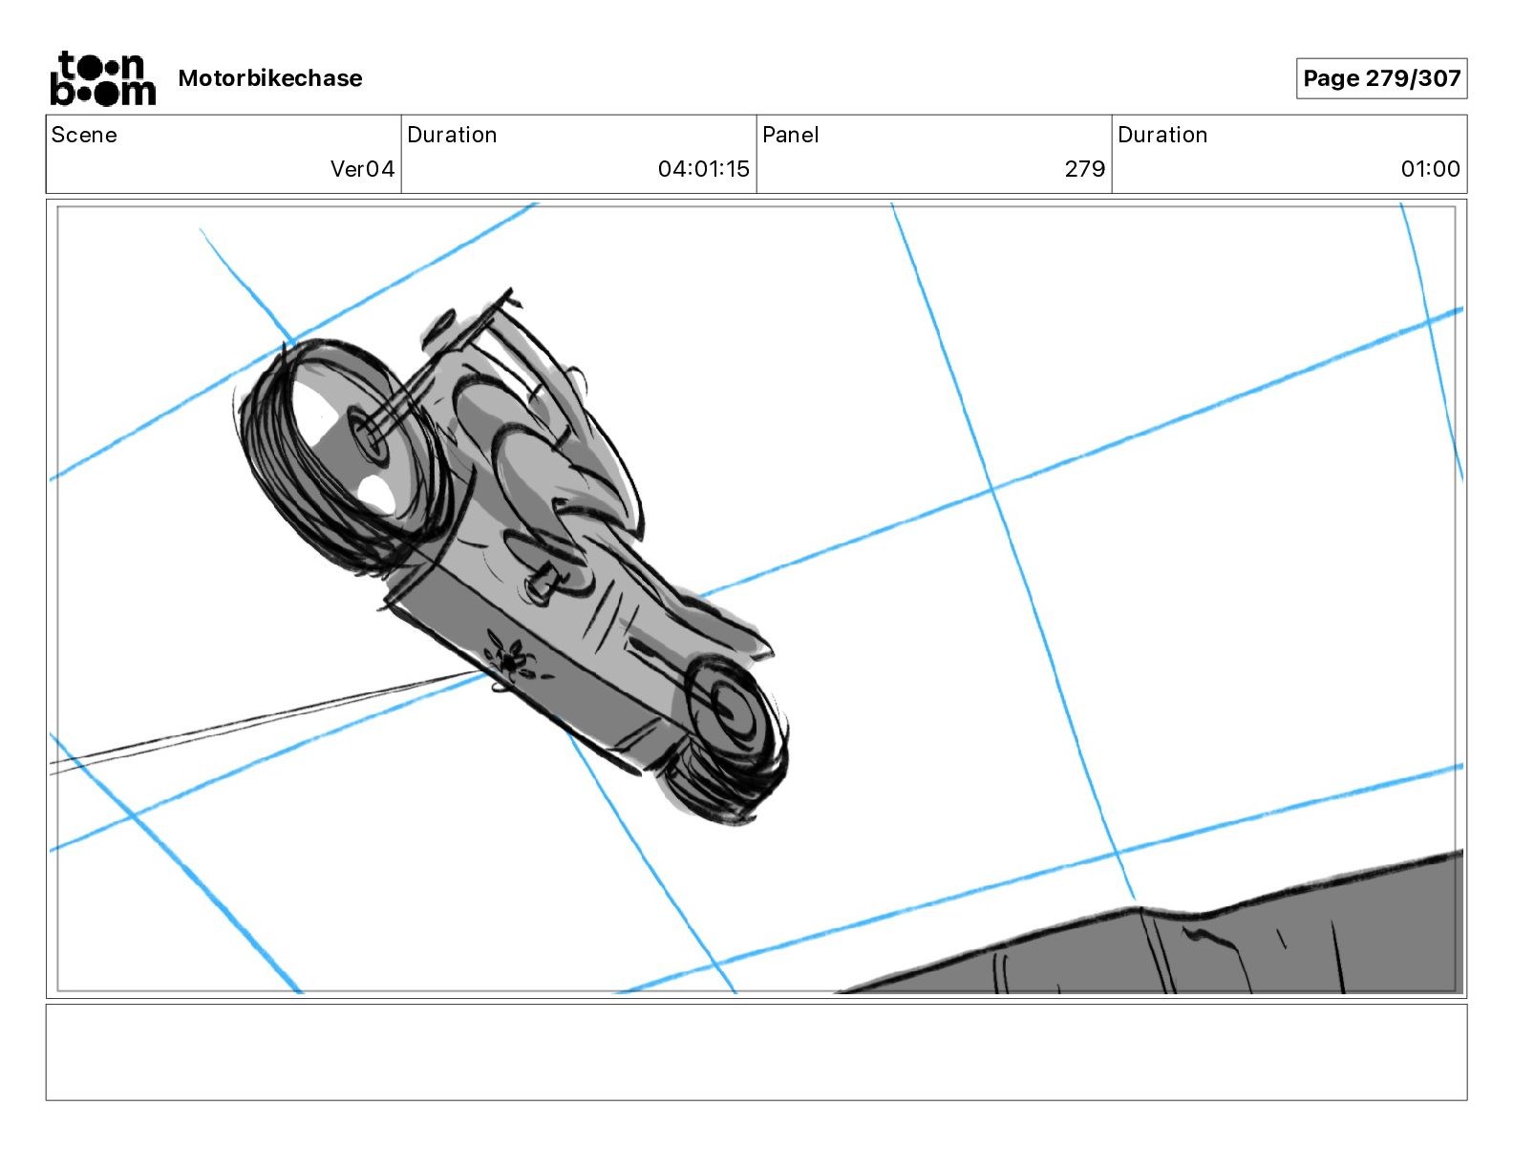Screen dimensions: 1513x1169
Task: Select the Motorbikechase project title
Action: pos(270,78)
